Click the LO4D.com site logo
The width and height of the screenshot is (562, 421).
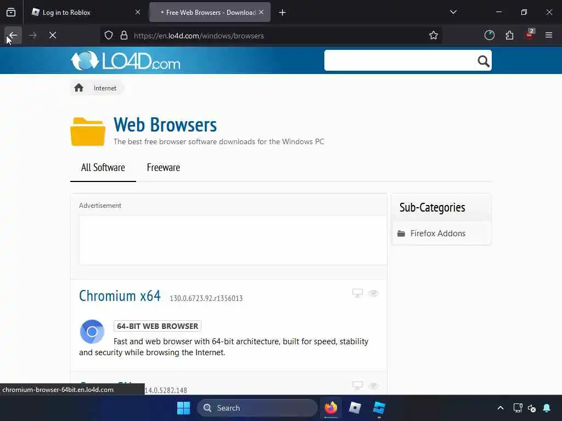(x=126, y=60)
